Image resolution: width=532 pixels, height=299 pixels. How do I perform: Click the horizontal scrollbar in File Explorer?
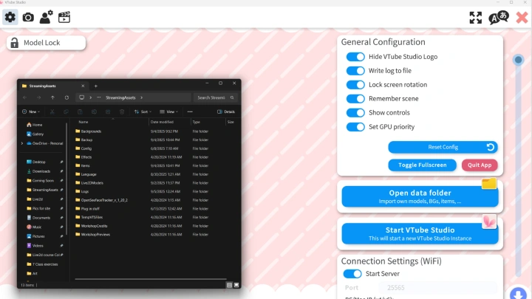151,279
